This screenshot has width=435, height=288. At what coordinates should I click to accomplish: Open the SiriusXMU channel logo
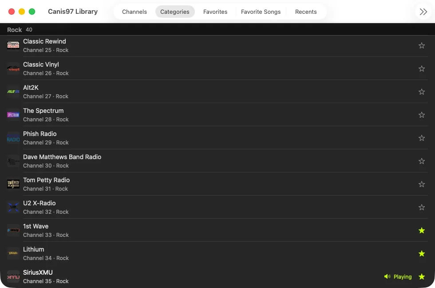click(13, 276)
